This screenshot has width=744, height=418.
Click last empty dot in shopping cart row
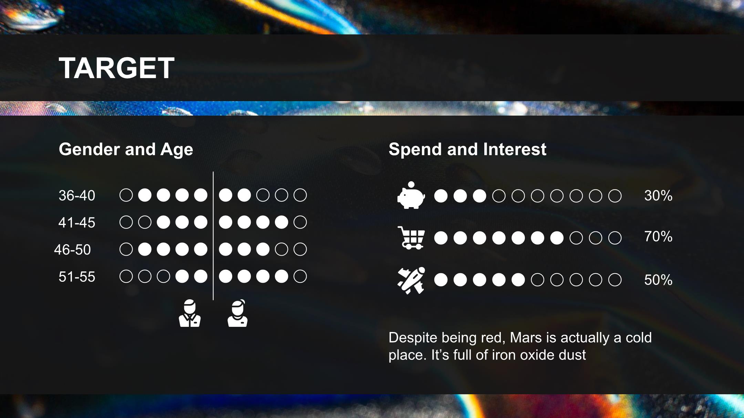click(615, 238)
